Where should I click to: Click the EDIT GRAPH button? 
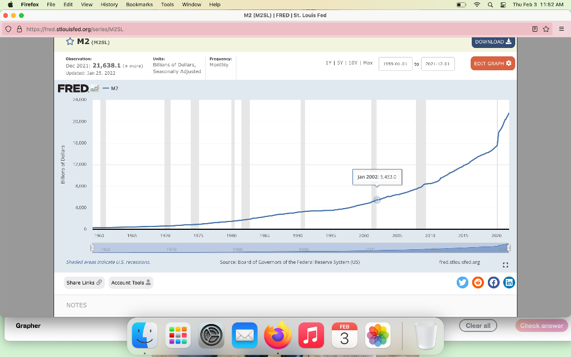(x=493, y=64)
